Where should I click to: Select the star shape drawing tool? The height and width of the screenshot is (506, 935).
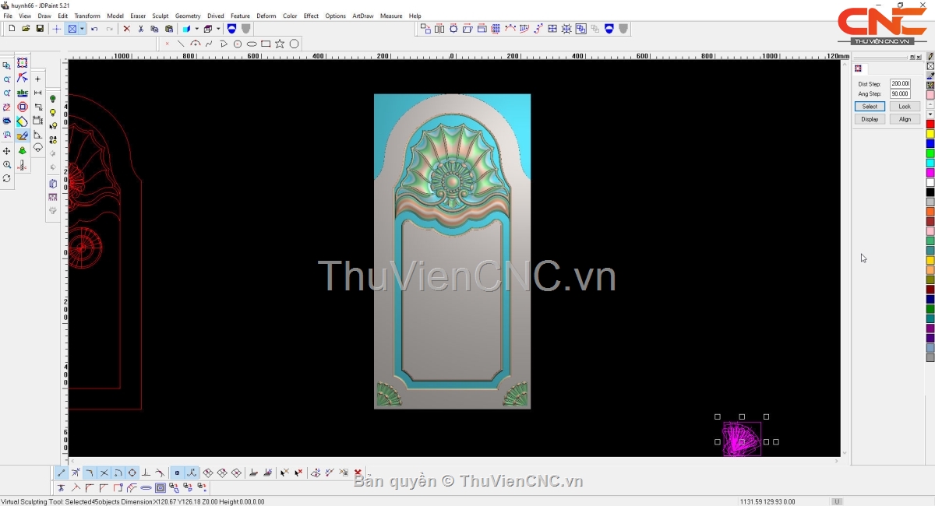pos(280,44)
